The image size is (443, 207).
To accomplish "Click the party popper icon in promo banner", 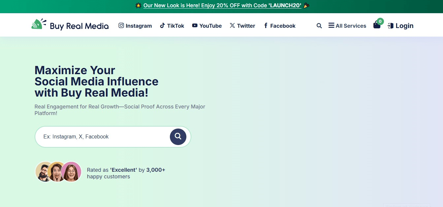I will click(306, 6).
